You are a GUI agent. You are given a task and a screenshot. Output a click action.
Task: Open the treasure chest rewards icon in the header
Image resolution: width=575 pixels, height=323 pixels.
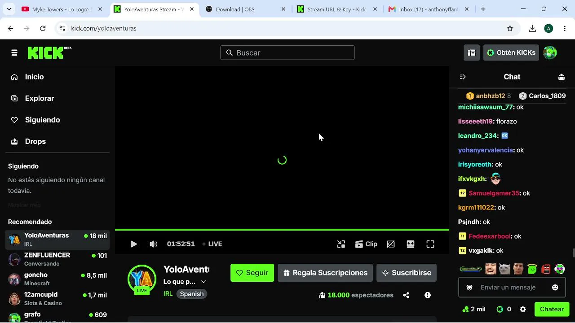click(x=472, y=53)
